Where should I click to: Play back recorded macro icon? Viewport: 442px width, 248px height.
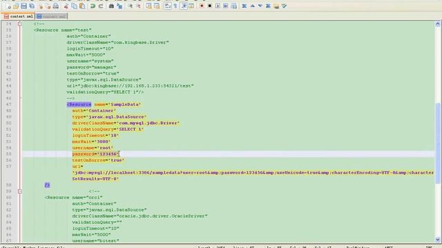tap(218, 6)
